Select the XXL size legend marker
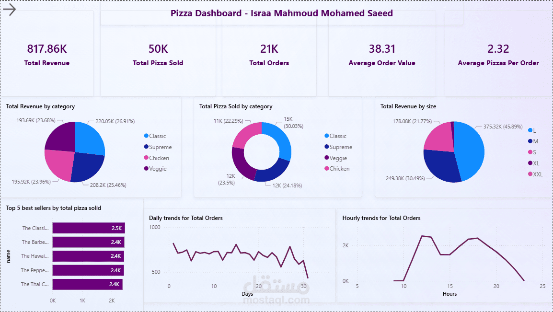553x312 pixels. [530, 174]
